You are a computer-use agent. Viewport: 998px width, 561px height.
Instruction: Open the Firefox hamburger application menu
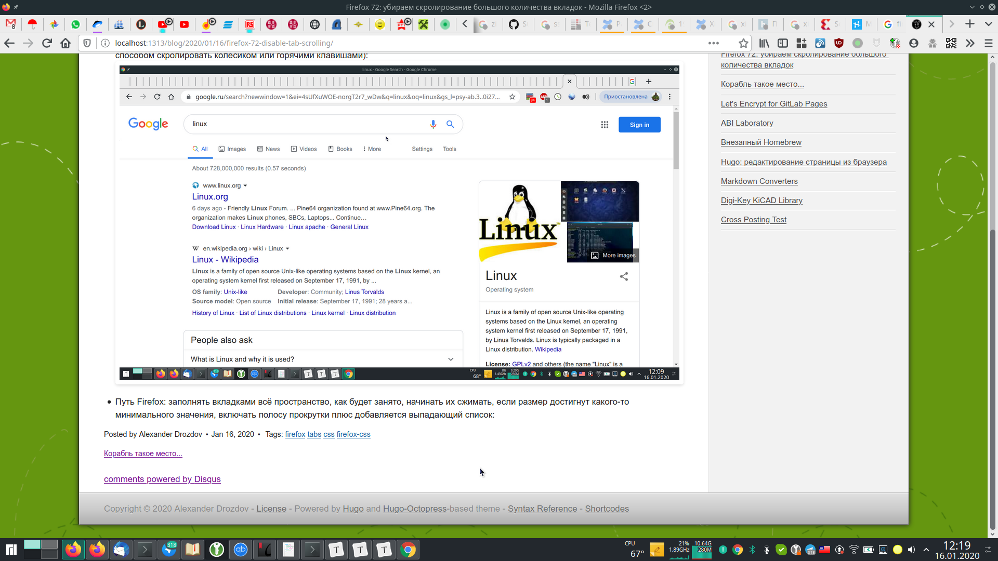989,43
